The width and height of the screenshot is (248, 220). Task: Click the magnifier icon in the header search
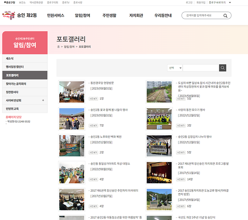[225, 15]
